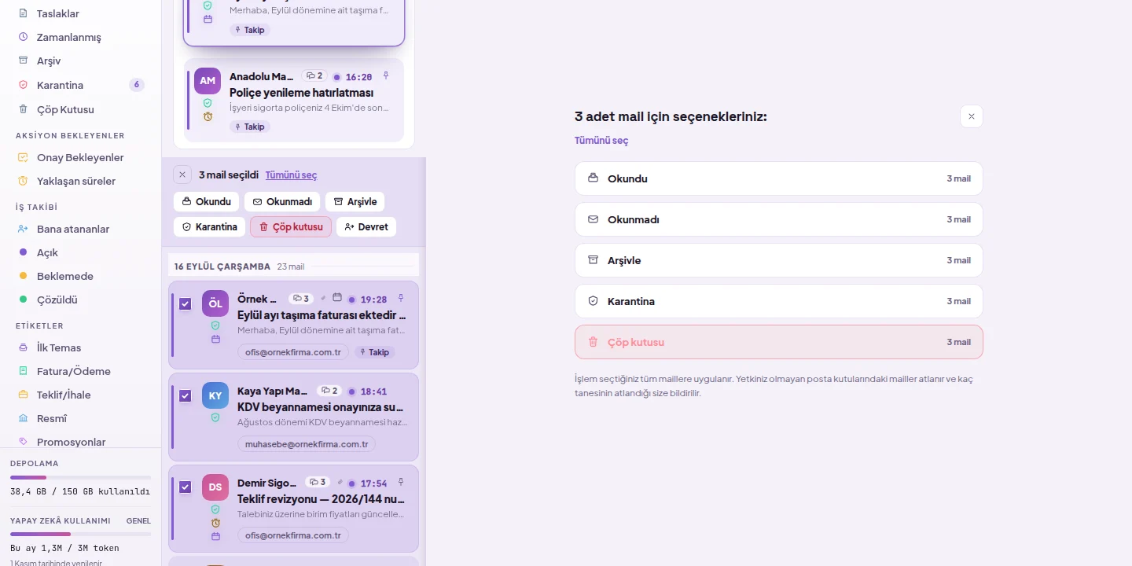
Task: Choose the Karantina option row showing 3 mail
Action: 779,301
